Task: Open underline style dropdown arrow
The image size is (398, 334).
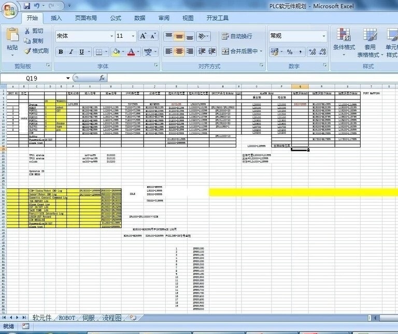Action: pyautogui.click(x=89, y=52)
